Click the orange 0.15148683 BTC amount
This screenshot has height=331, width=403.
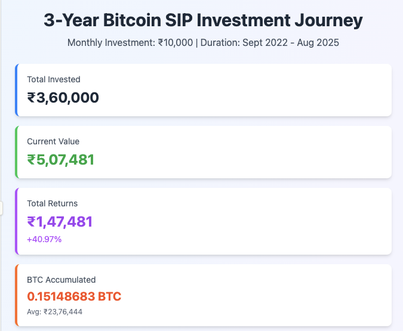(74, 296)
